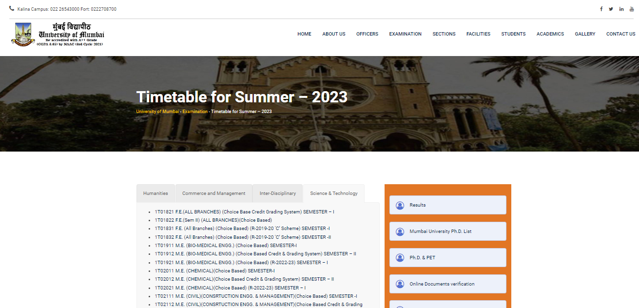The height and width of the screenshot is (308, 639).
Task: Open the Online Documents verification button
Action: (x=448, y=284)
